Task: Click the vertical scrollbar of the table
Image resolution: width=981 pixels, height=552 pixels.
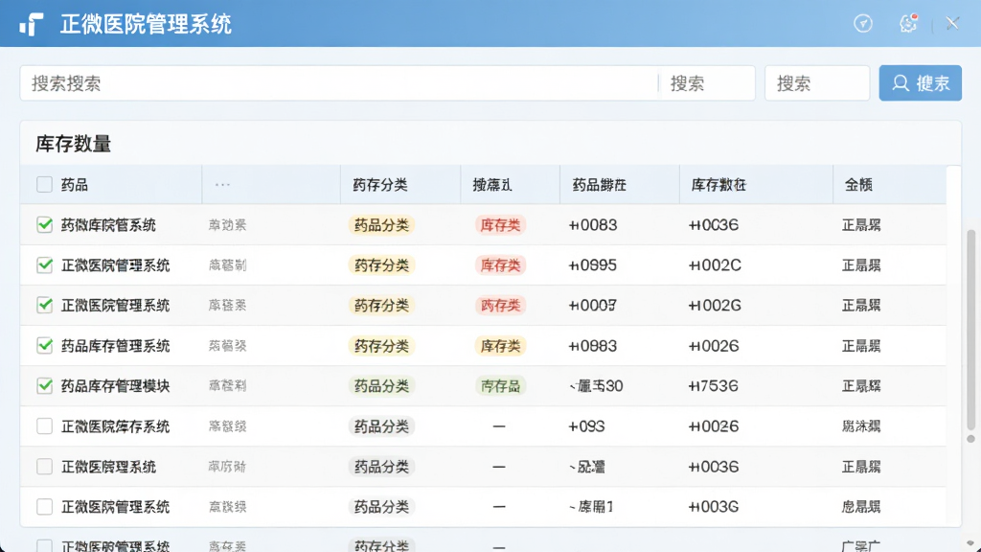Action: [x=970, y=332]
